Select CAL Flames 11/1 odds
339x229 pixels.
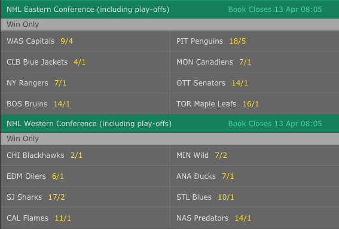[x=85, y=218]
